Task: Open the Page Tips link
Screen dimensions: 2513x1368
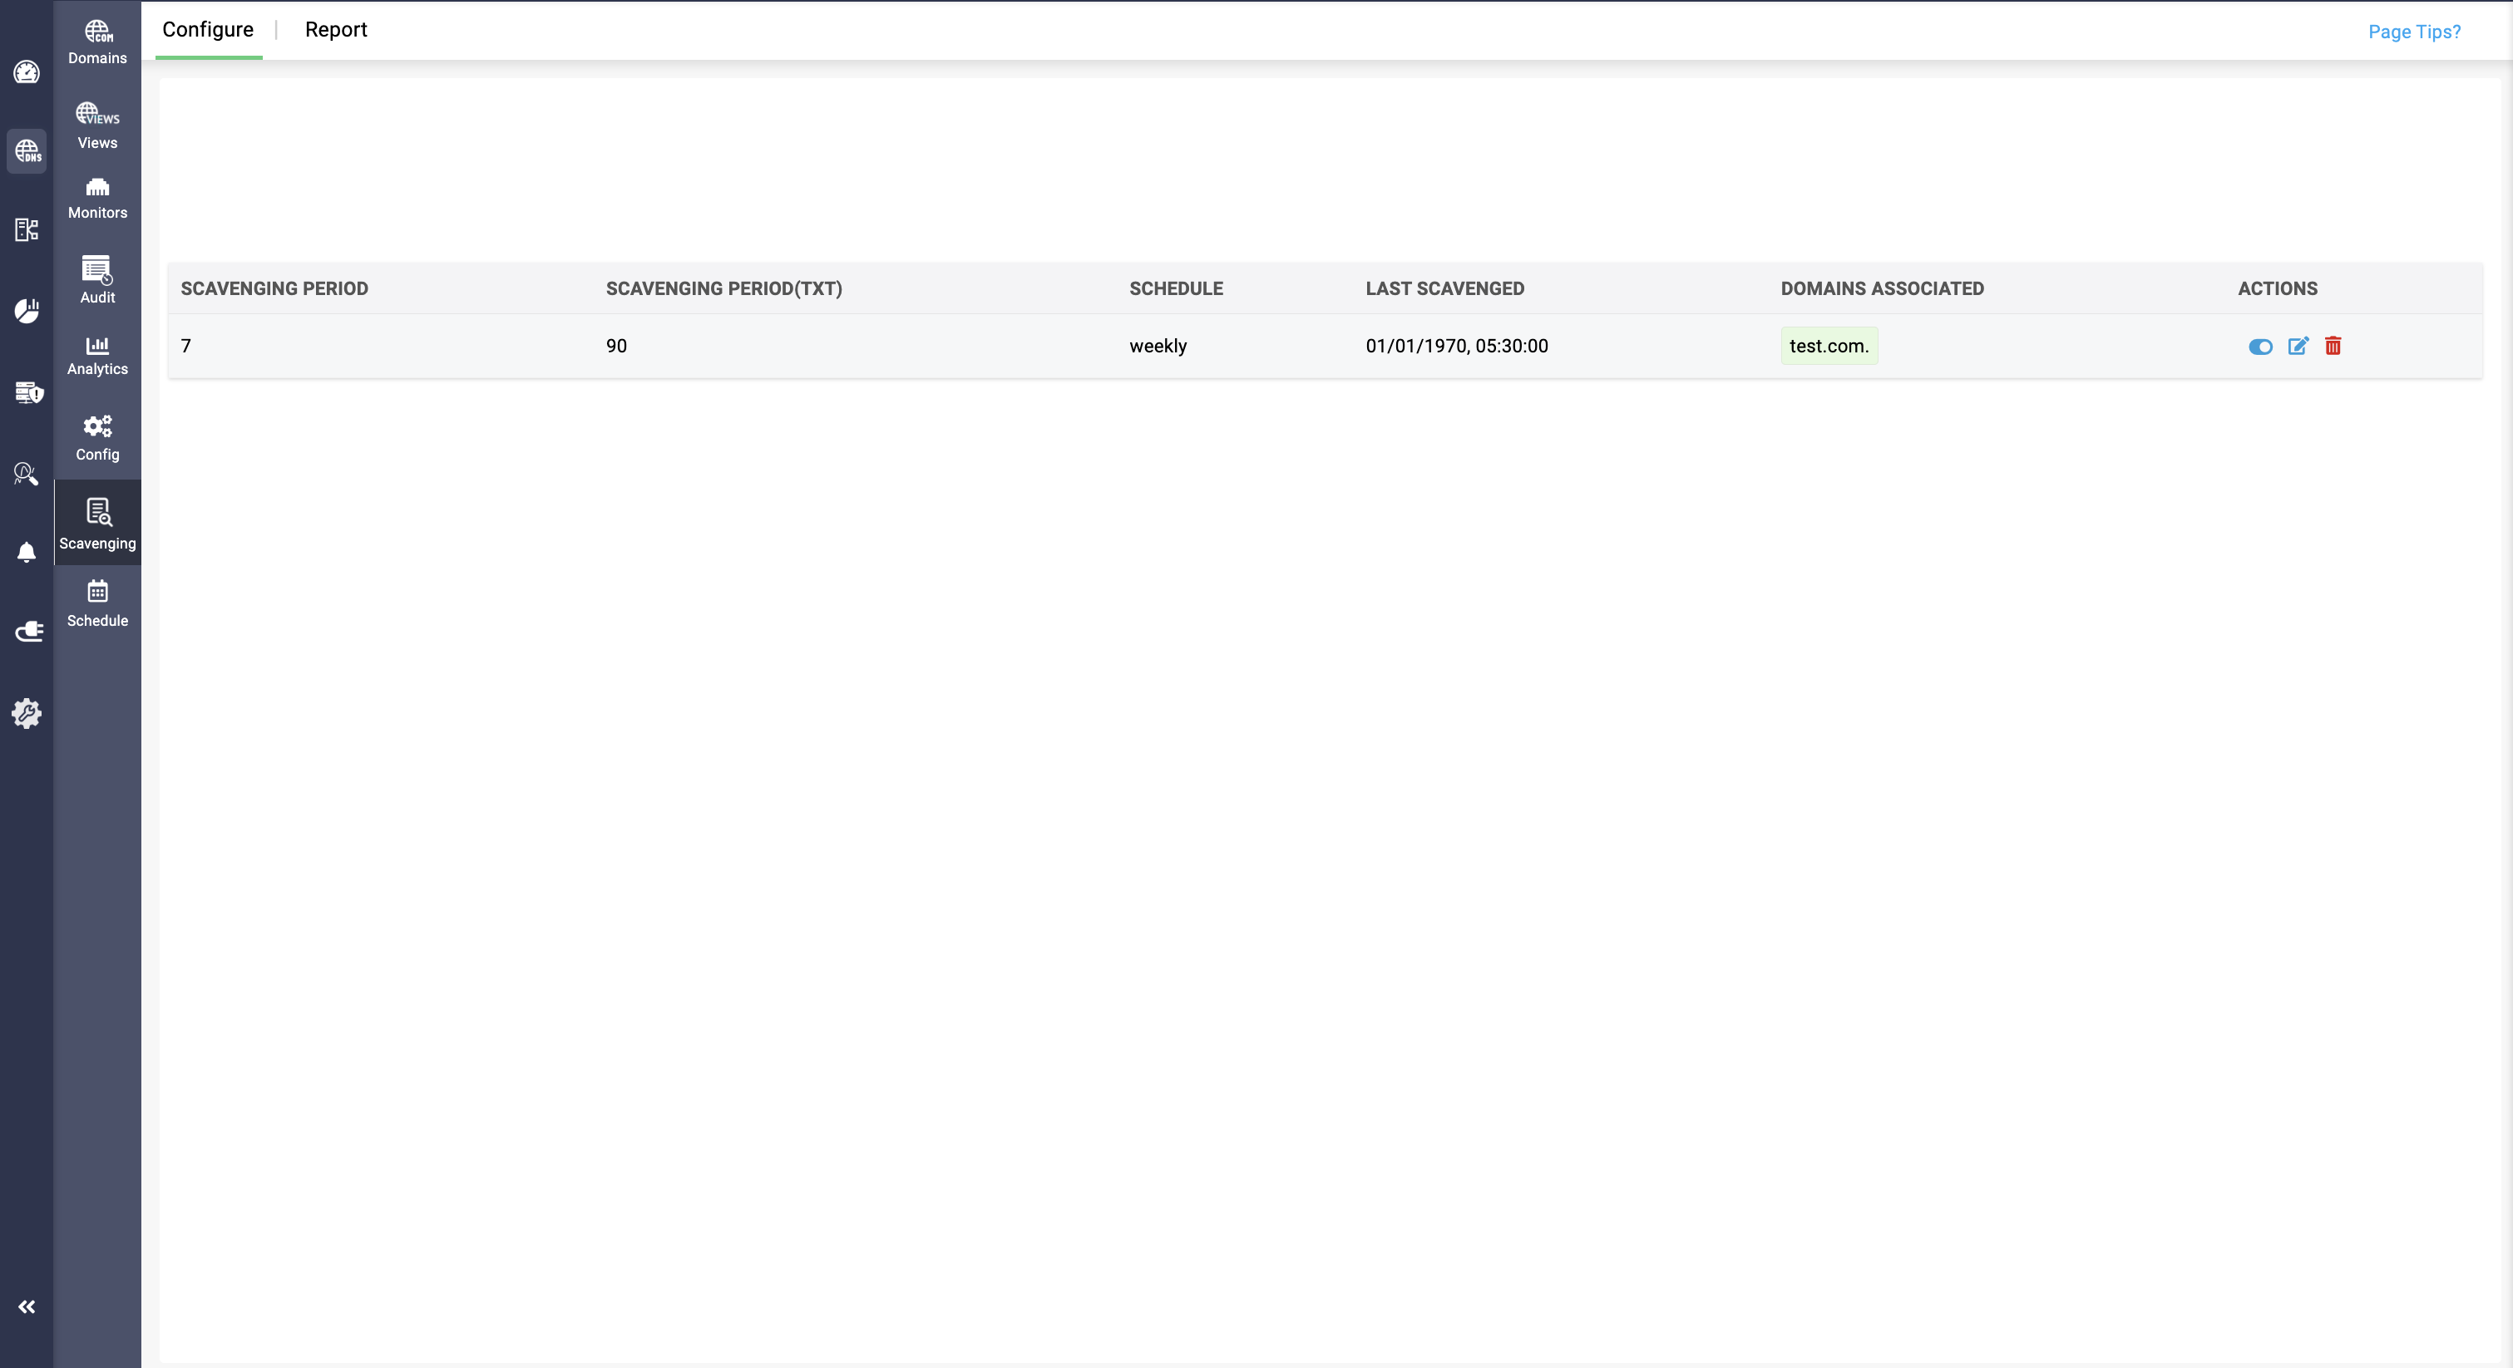Action: click(x=2413, y=32)
